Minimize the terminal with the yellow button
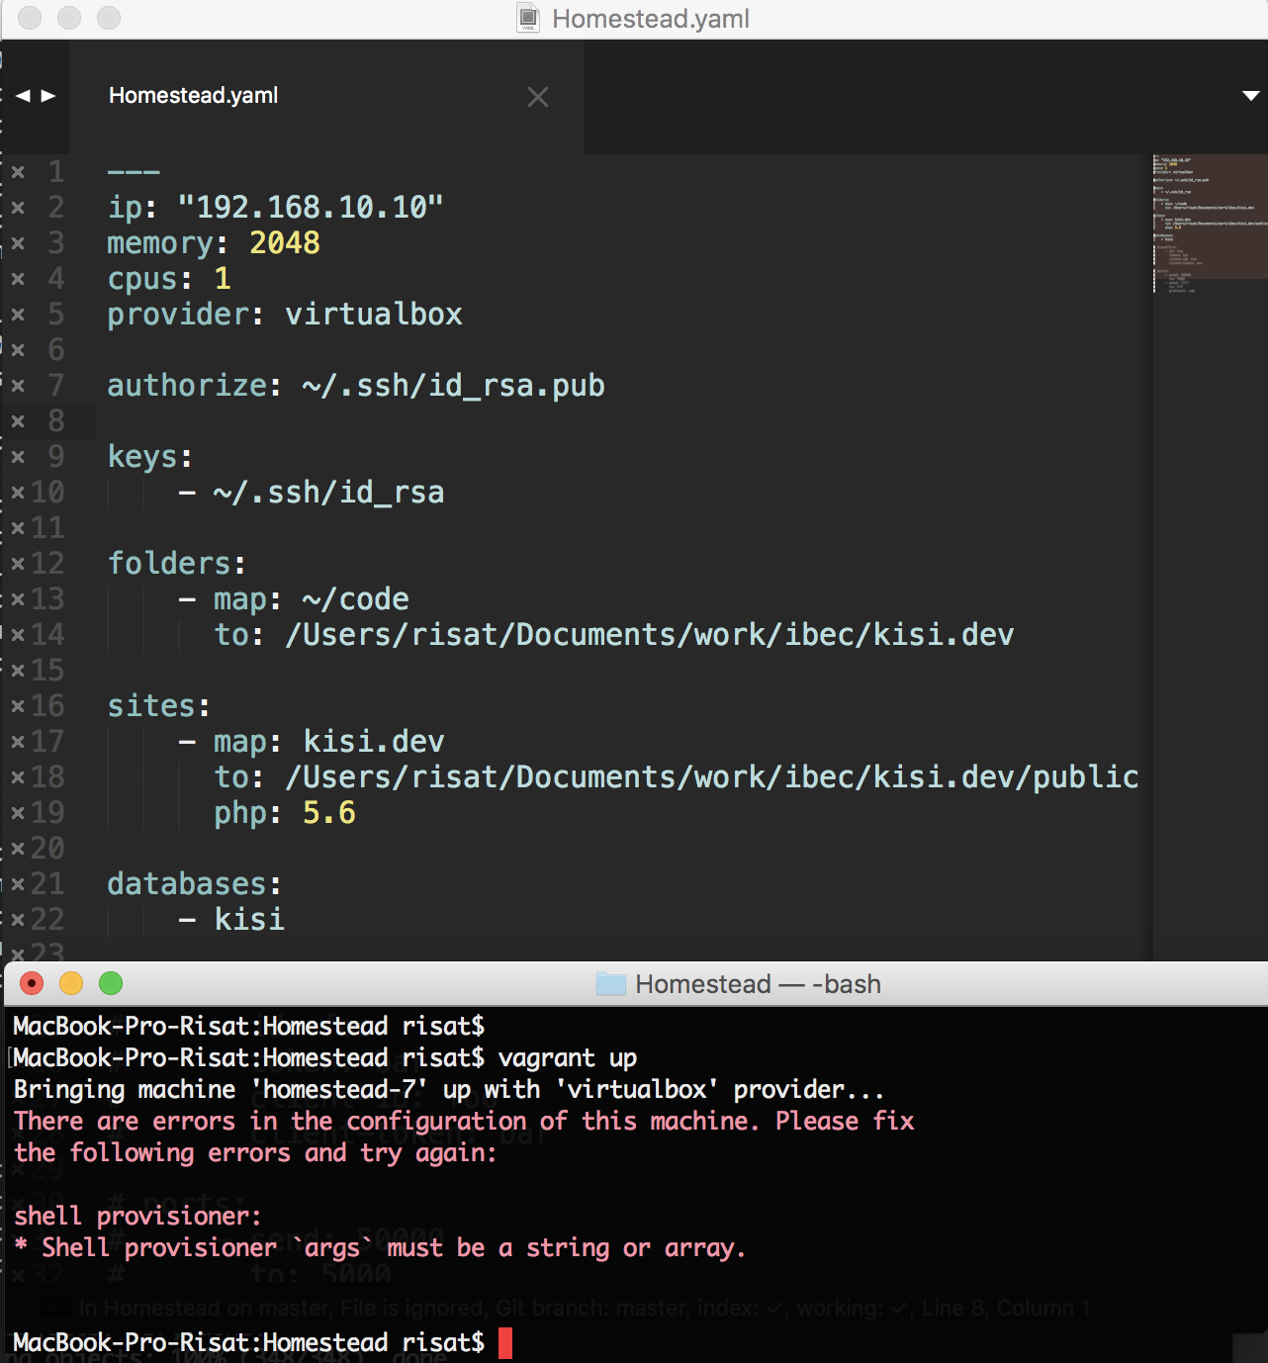This screenshot has height=1363, width=1268. [x=71, y=983]
